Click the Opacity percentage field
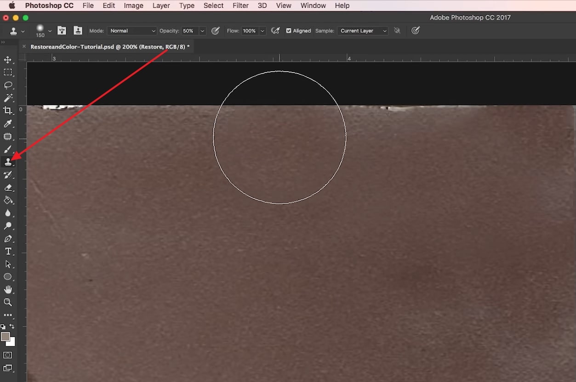This screenshot has width=576, height=382. pyautogui.click(x=188, y=31)
